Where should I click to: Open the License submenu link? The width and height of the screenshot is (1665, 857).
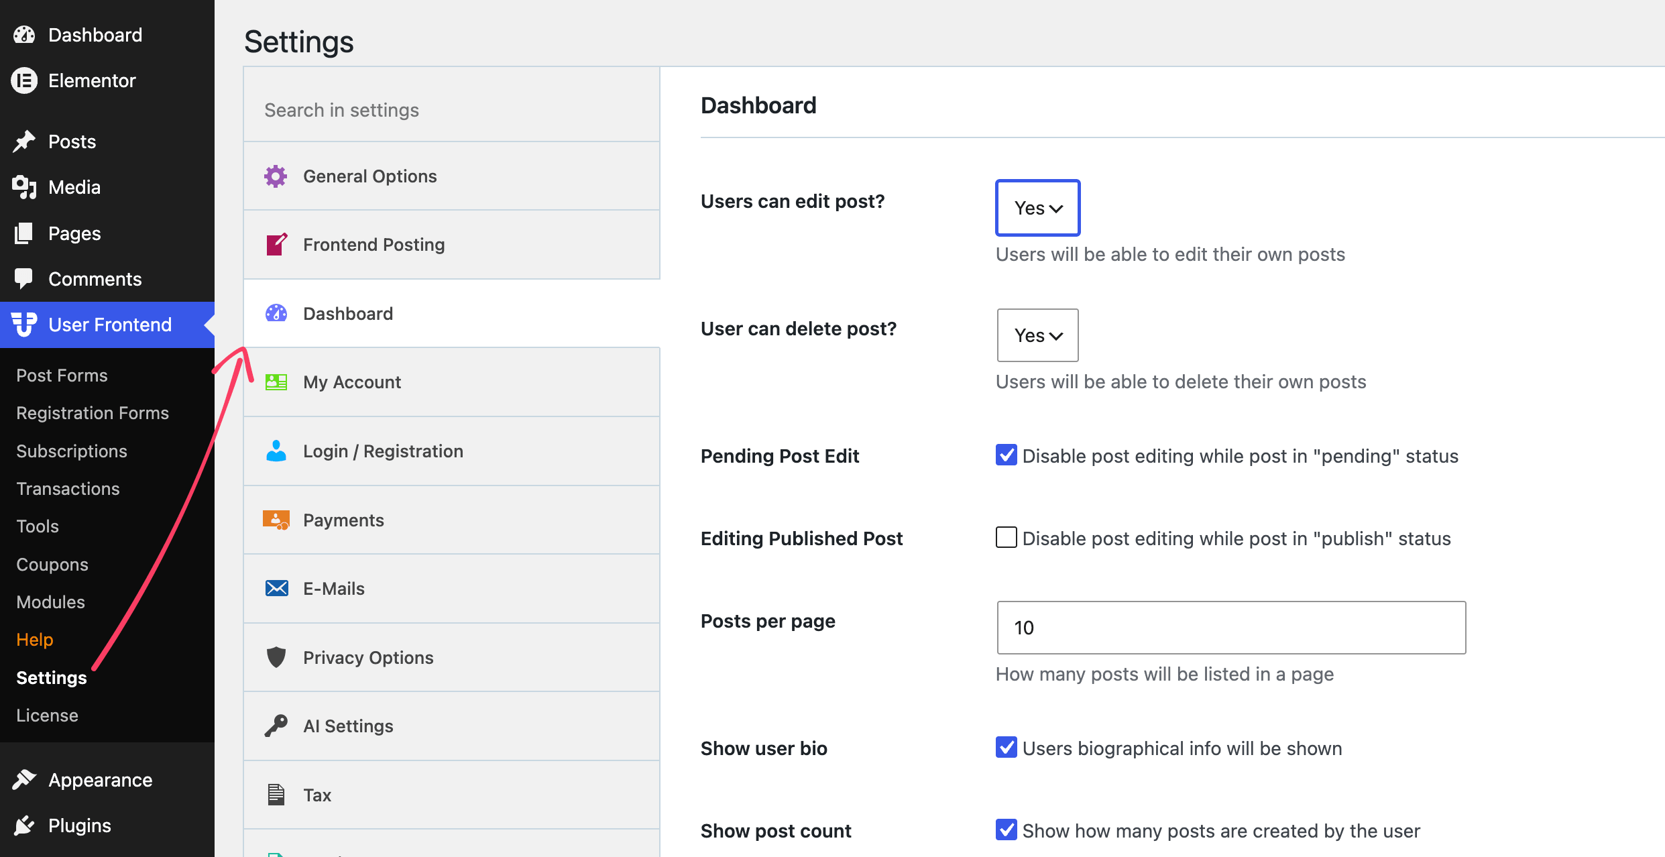point(47,716)
